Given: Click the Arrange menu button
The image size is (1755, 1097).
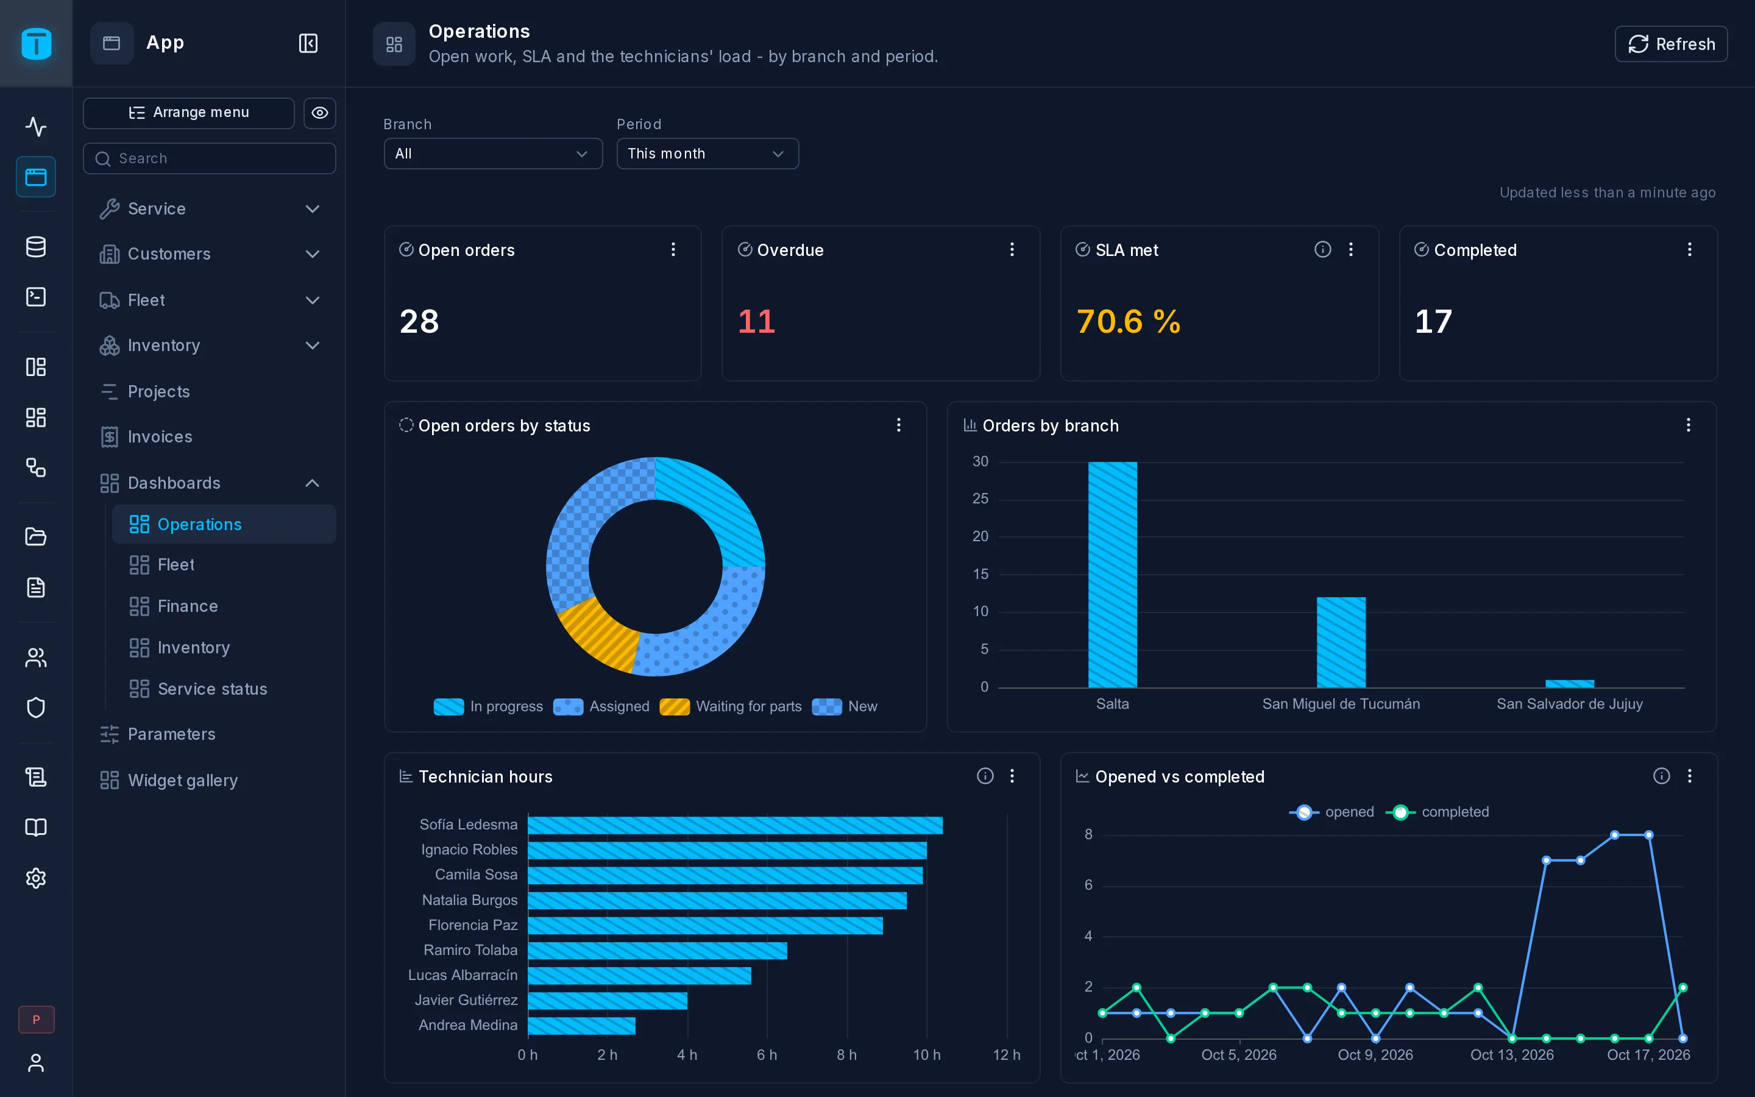Looking at the screenshot, I should (x=188, y=113).
